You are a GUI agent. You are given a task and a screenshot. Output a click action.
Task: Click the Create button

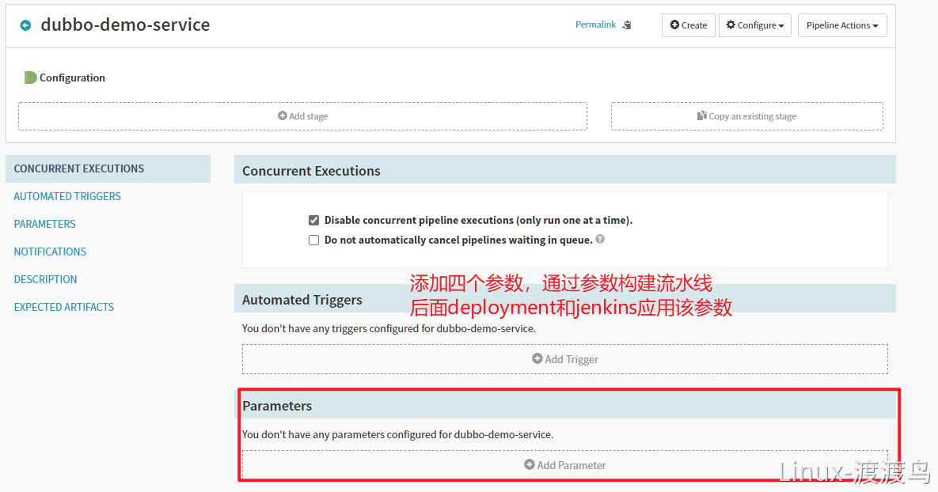[x=689, y=25]
